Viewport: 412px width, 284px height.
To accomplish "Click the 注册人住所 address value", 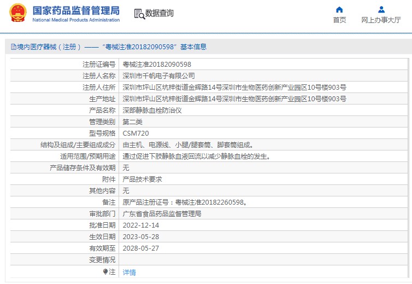I will 234,88.
